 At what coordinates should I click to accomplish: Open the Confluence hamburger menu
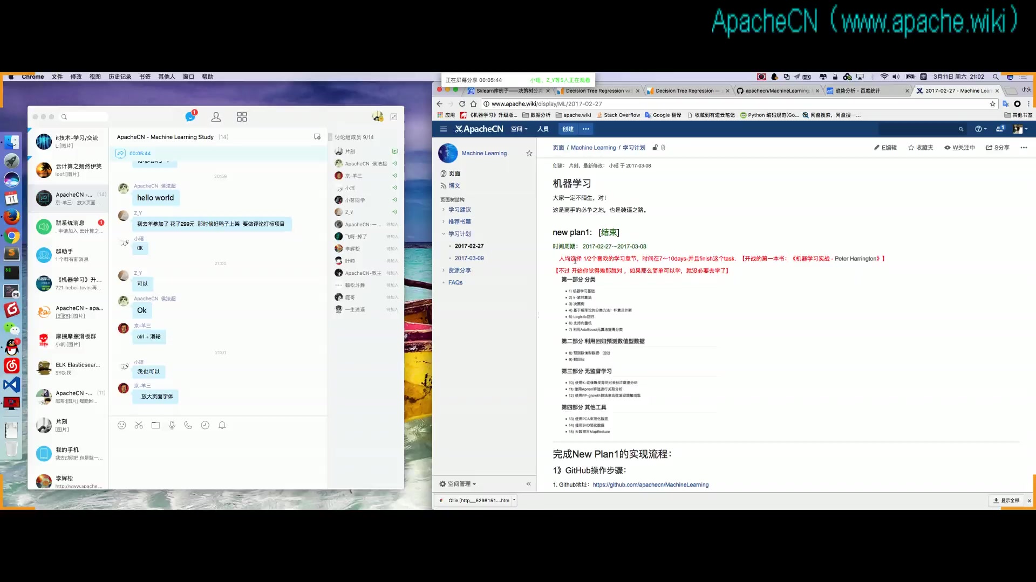pyautogui.click(x=444, y=129)
